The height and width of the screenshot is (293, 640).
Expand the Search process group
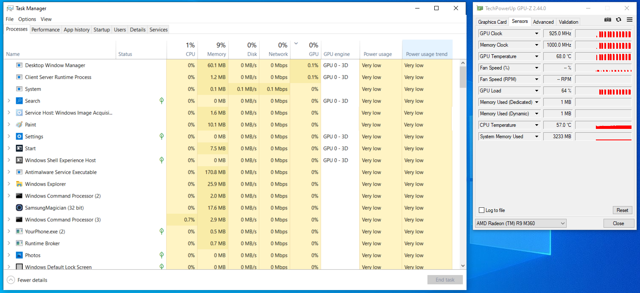(9, 101)
